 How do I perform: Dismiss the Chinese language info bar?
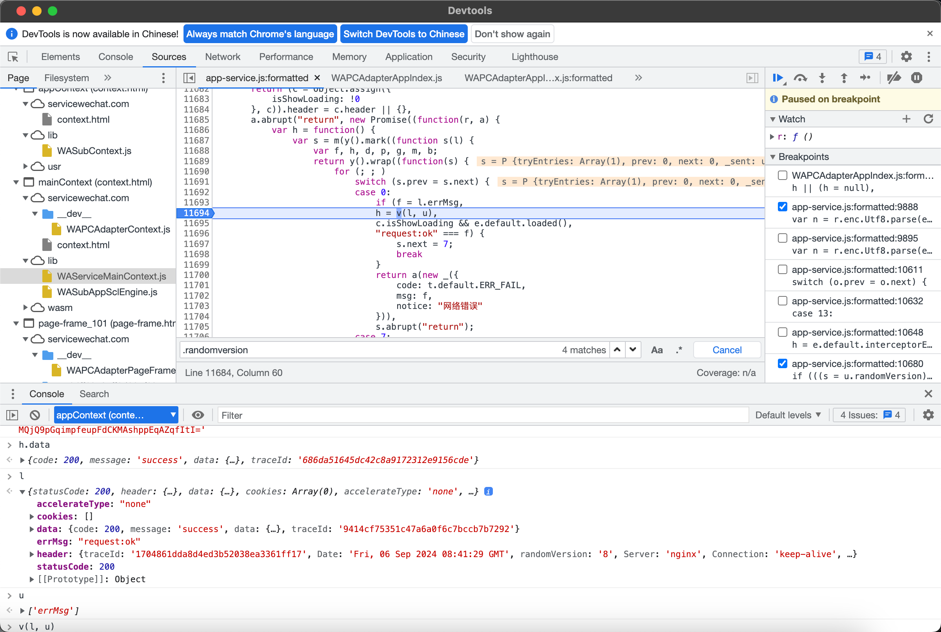click(930, 33)
